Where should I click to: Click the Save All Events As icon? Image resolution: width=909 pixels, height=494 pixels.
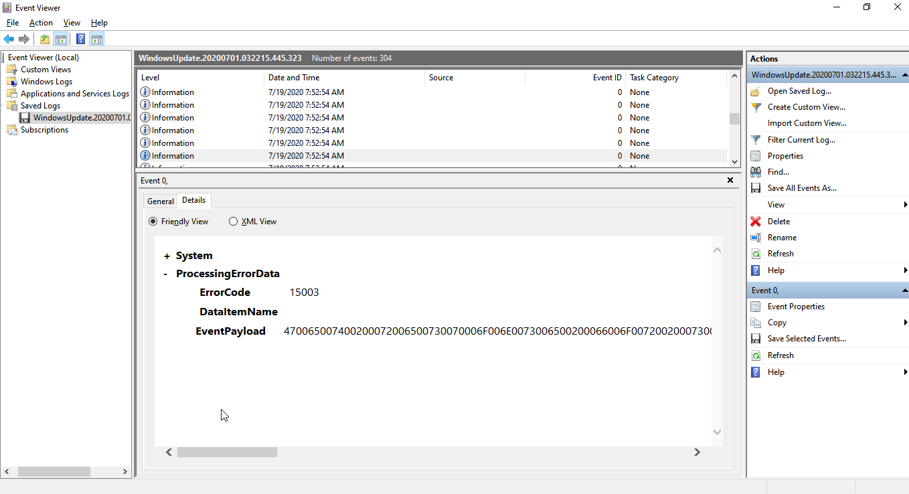(x=756, y=188)
